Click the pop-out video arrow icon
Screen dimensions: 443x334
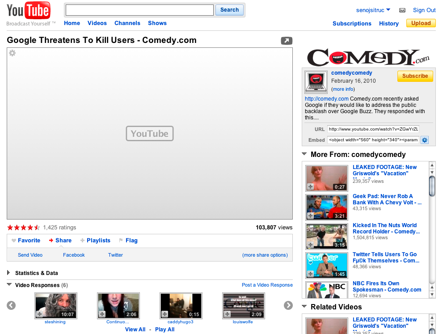click(287, 41)
